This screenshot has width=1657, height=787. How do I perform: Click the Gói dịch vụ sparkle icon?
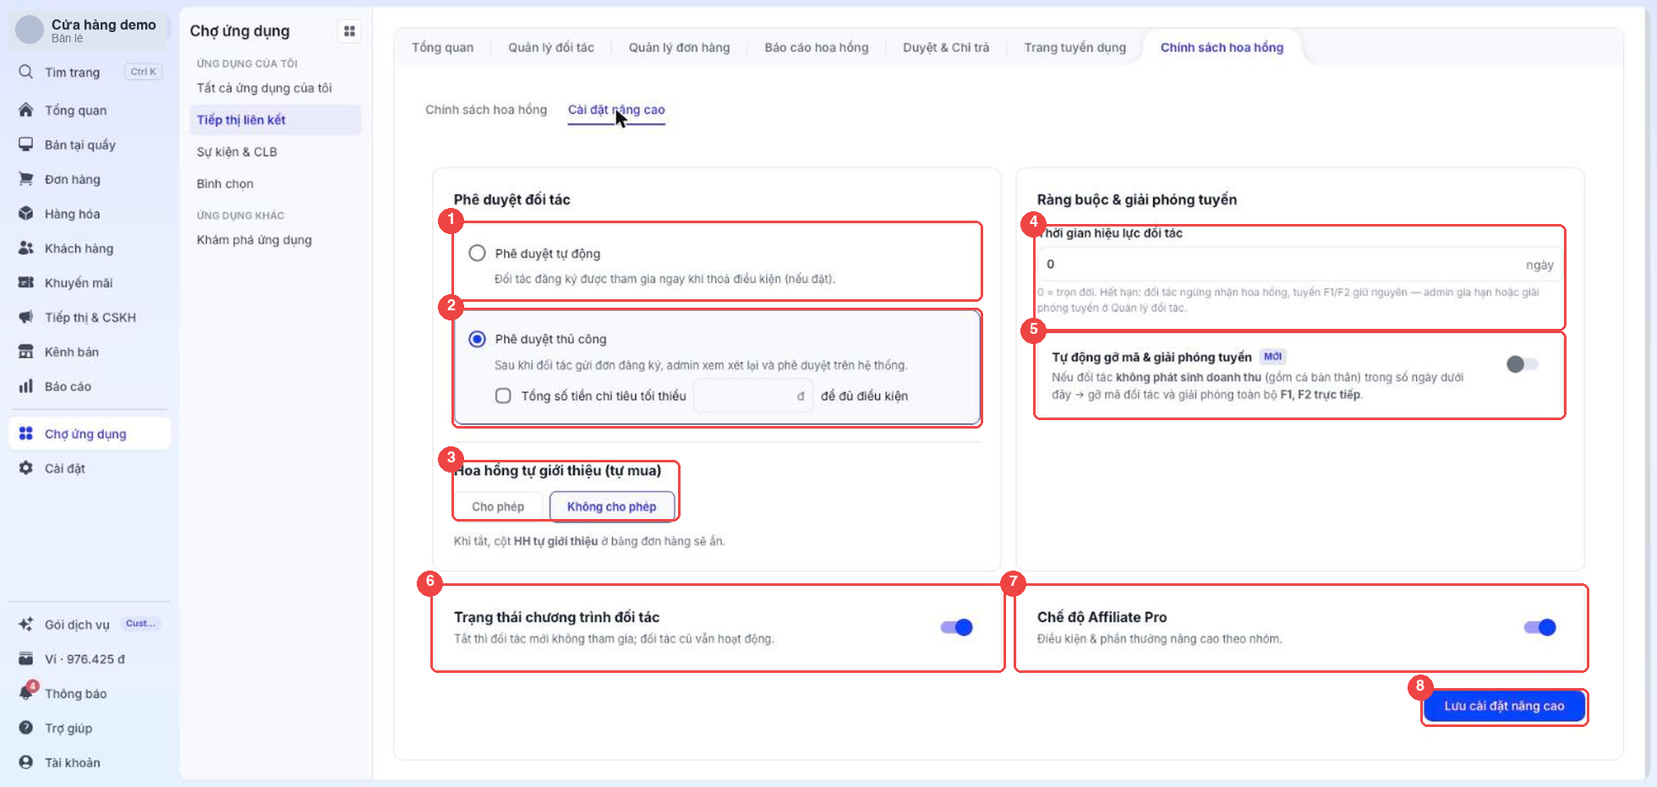pyautogui.click(x=26, y=625)
